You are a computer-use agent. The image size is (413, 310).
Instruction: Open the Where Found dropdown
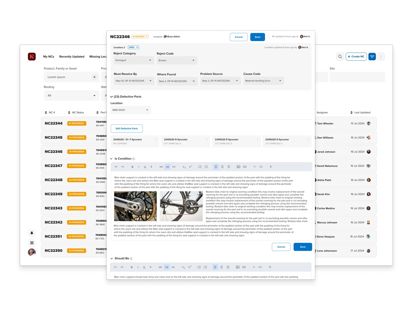[x=177, y=81]
